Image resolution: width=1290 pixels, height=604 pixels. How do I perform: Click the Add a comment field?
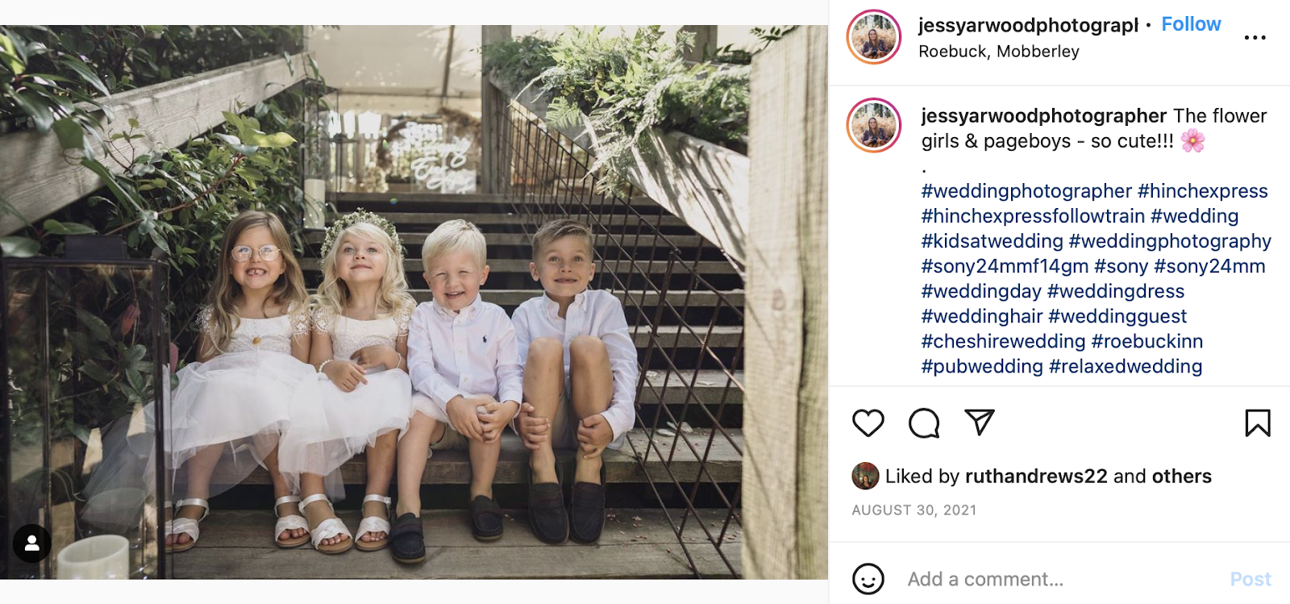(1060, 579)
